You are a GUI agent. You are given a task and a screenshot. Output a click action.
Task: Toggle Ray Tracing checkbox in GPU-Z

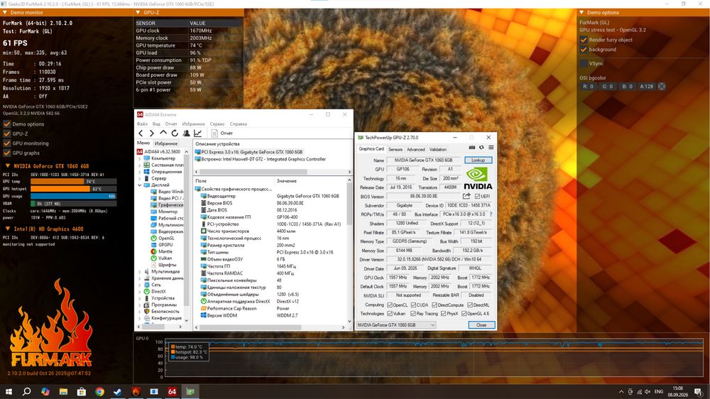coord(413,313)
